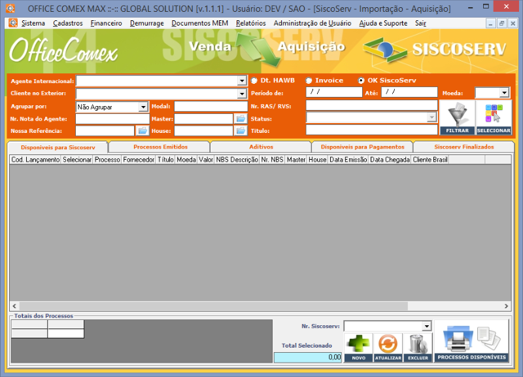Click the grid's right scroll arrow
Viewport: 523px width, 377px height.
click(x=506, y=306)
